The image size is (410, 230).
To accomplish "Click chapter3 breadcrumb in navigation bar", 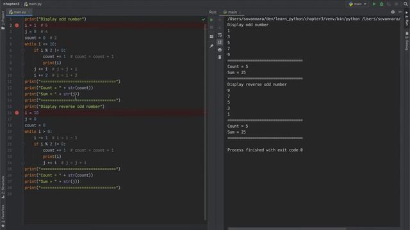I will 12,4.
